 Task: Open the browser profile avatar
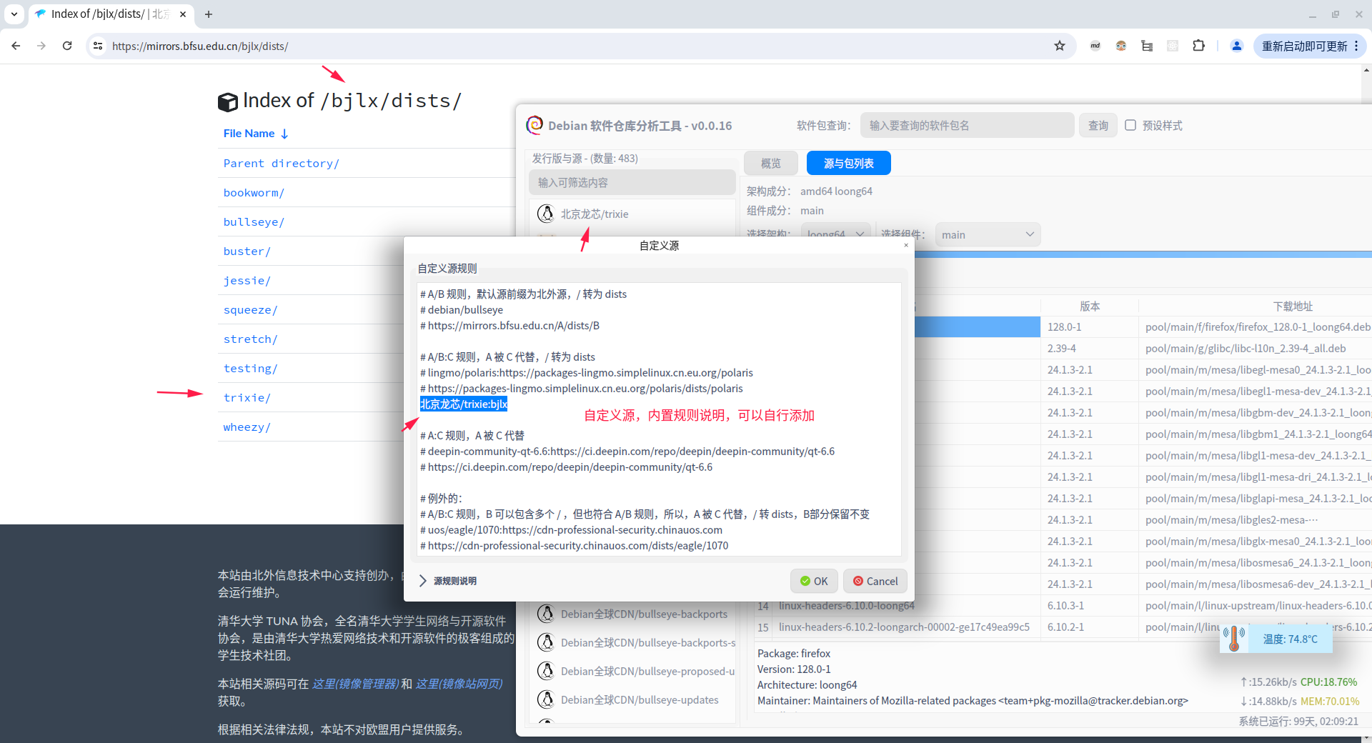pos(1237,46)
